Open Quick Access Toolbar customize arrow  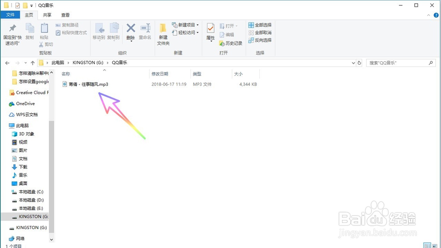click(31, 5)
